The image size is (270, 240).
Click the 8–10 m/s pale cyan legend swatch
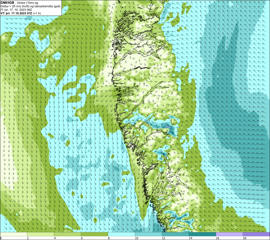[x=122, y=234]
